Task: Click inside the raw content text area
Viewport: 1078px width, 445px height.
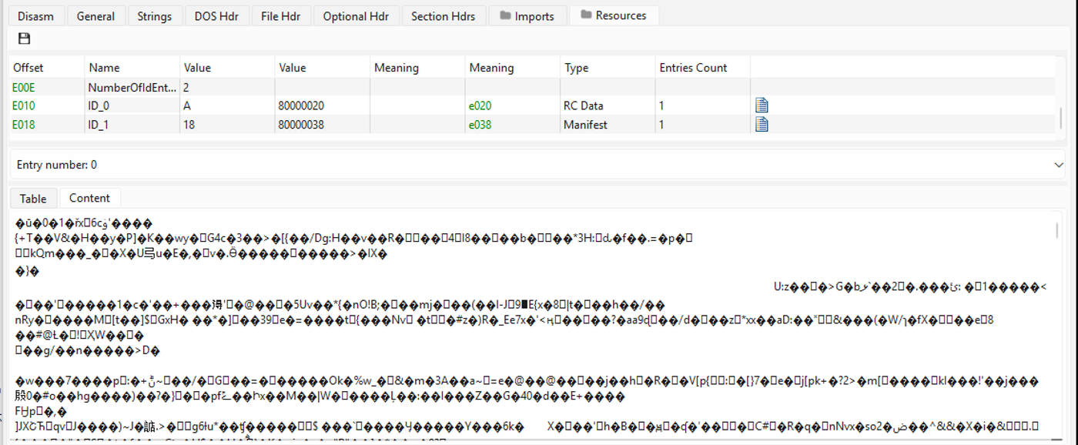Action: 535,327
